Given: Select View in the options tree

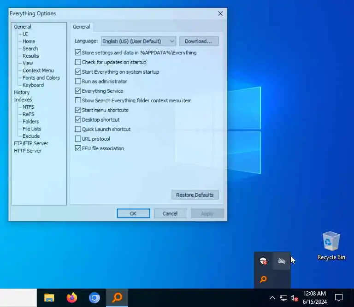Looking at the screenshot, I should pos(28,63).
